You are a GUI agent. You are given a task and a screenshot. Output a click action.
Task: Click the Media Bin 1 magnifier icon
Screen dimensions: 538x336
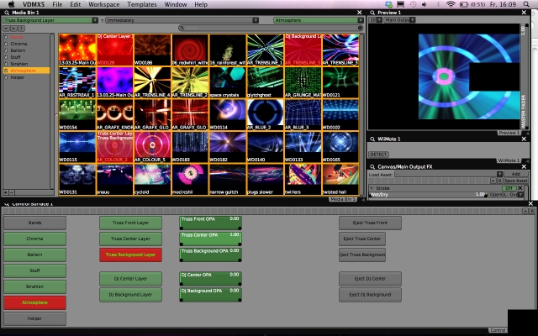(7, 13)
